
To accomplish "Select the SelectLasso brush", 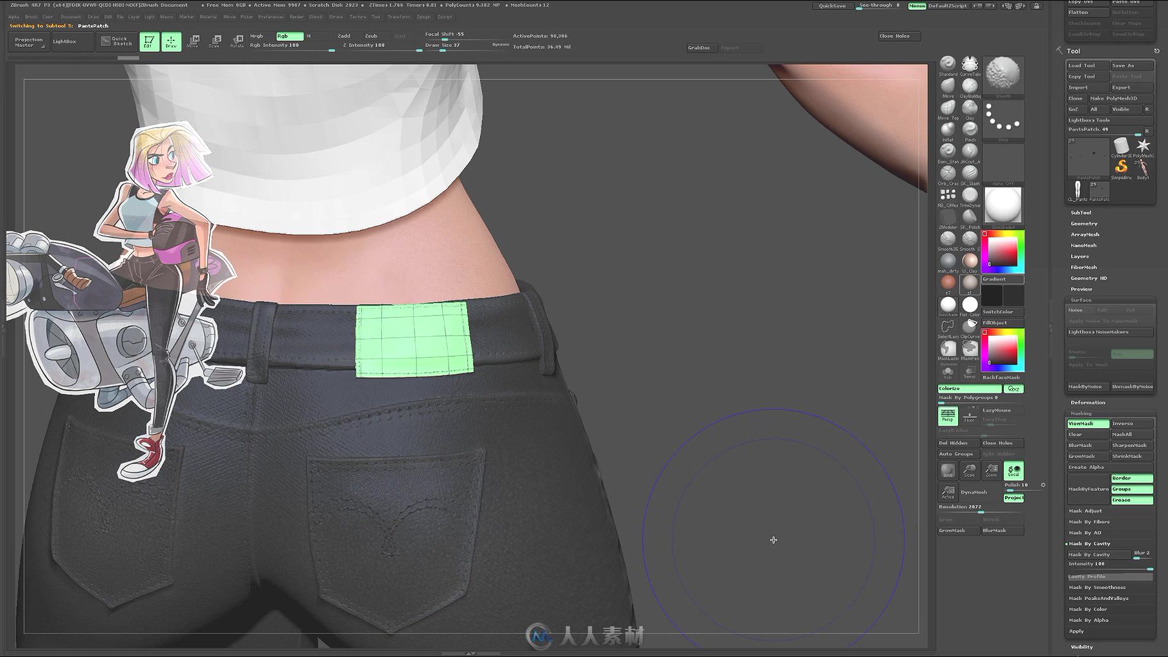I will [948, 328].
